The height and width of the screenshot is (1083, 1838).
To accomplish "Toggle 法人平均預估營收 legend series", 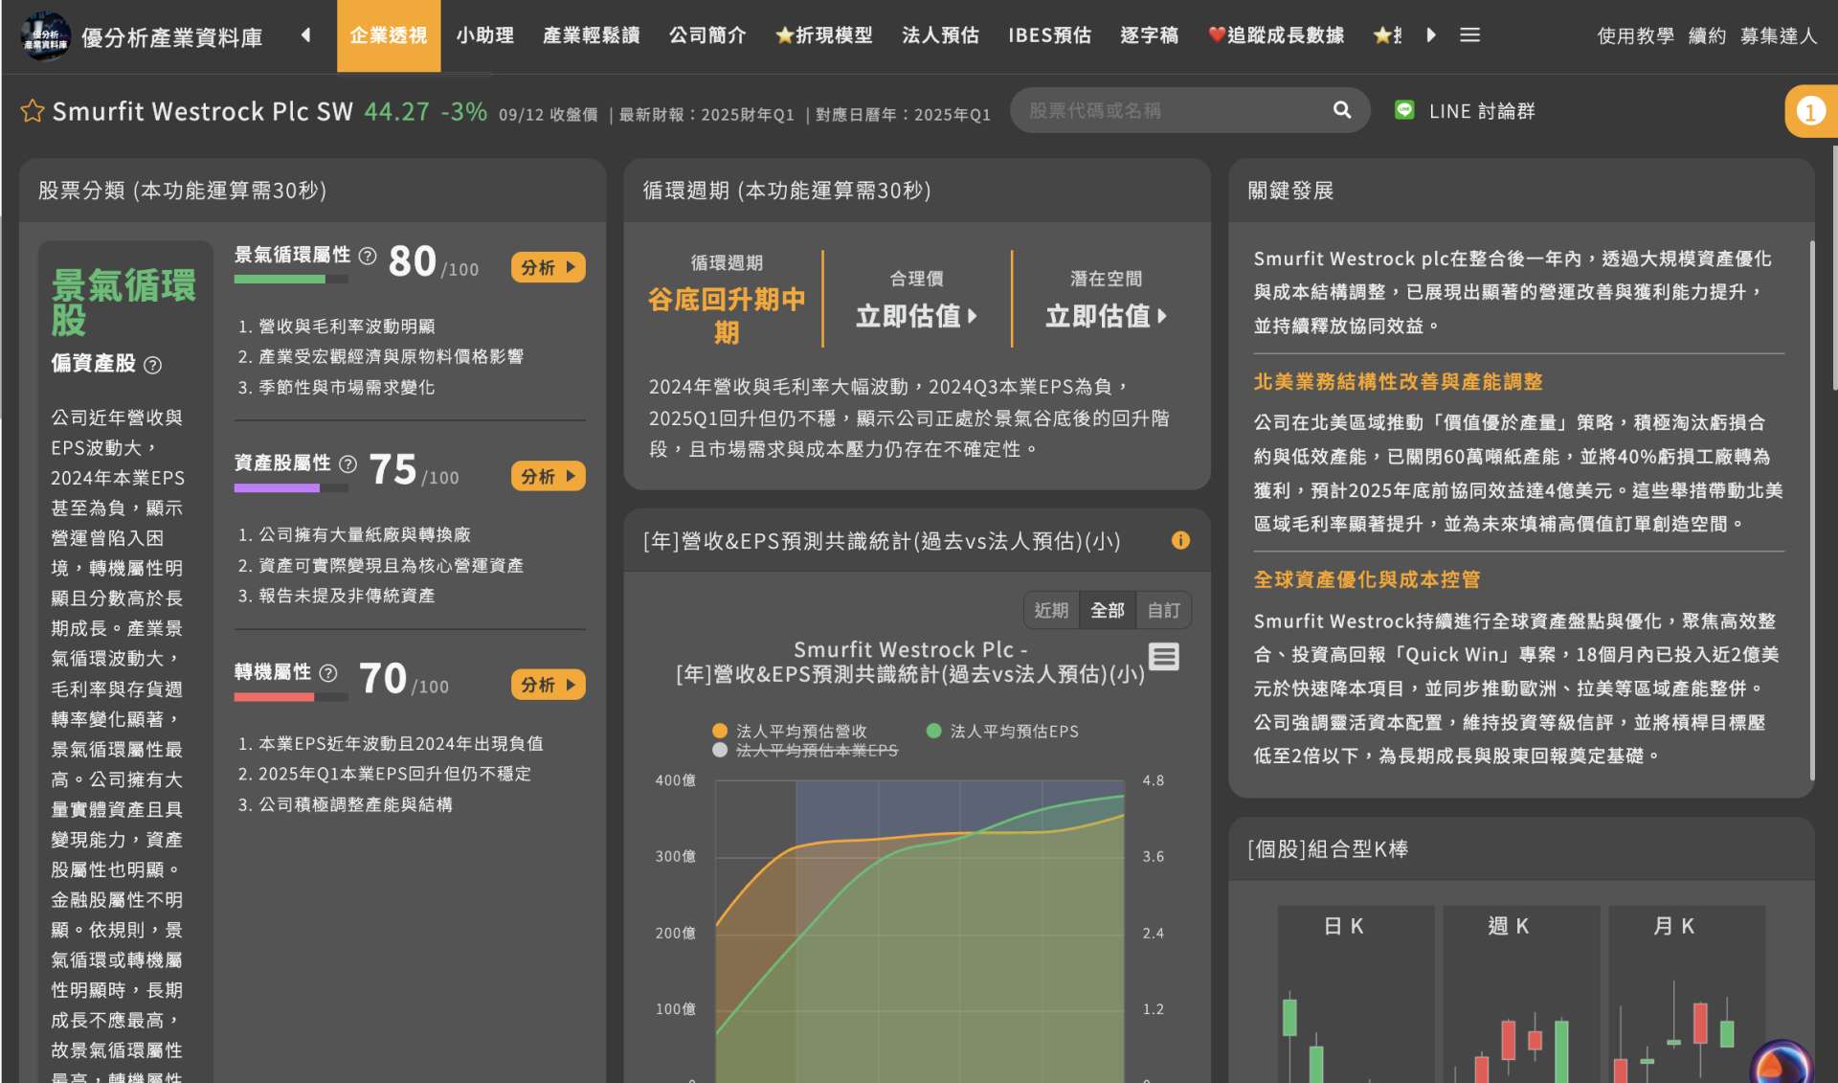I will click(x=791, y=731).
